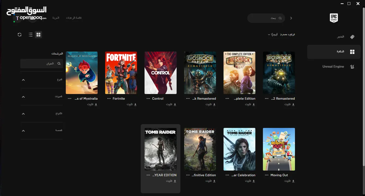Select the Fortnite cover art
365x196 pixels.
pos(121,73)
